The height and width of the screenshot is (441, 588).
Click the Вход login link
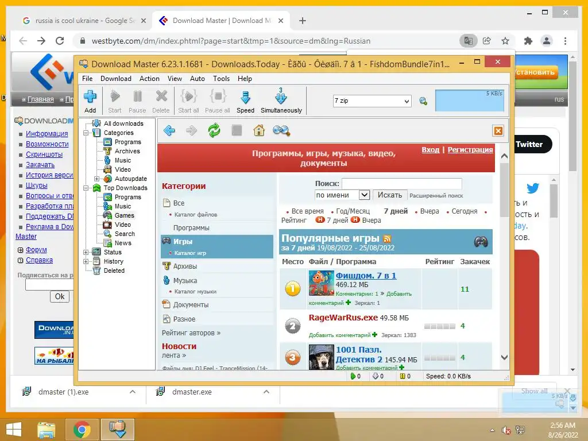point(430,150)
